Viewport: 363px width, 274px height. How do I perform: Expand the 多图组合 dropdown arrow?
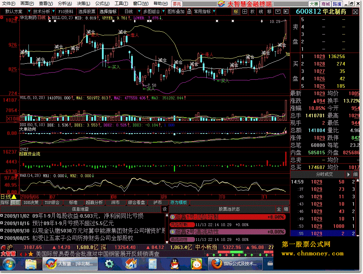[163, 11]
